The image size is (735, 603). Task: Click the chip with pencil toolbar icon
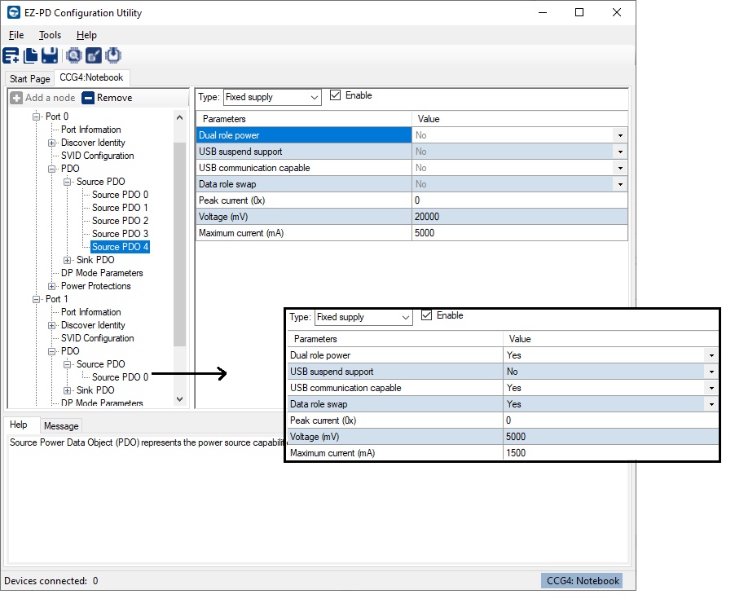click(94, 55)
